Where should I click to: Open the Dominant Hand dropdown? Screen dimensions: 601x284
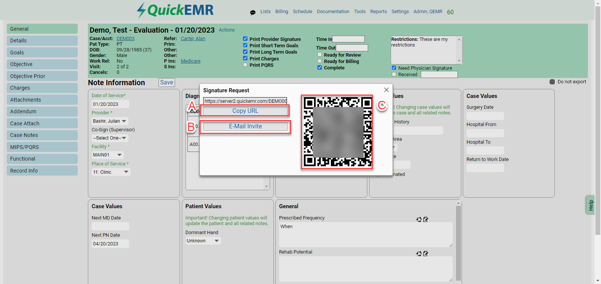point(203,241)
